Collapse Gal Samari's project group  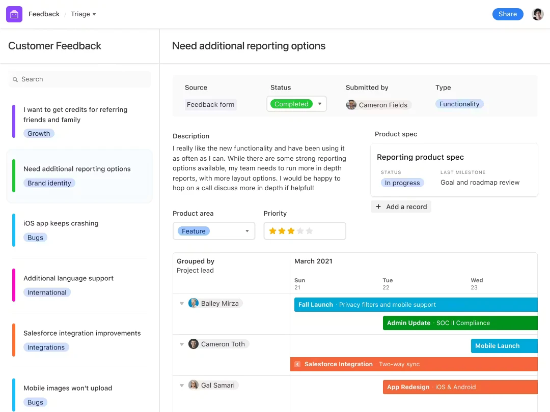182,385
